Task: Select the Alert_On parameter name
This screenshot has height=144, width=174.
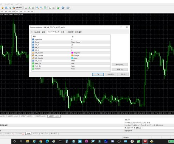Action: [x=38, y=63]
